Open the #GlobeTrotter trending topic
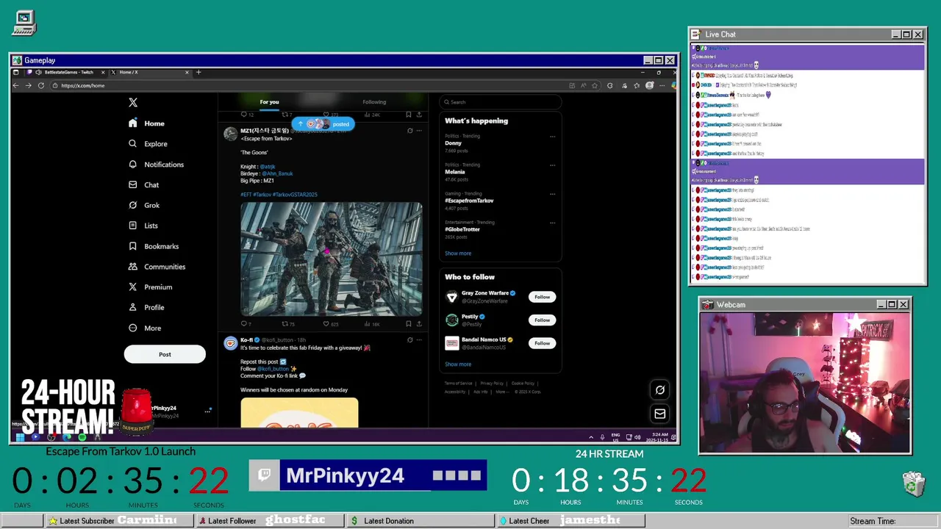 (462, 229)
